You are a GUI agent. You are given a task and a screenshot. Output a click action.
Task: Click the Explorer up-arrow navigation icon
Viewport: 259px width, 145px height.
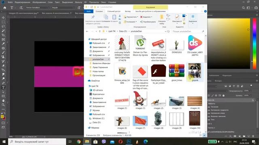(100, 31)
